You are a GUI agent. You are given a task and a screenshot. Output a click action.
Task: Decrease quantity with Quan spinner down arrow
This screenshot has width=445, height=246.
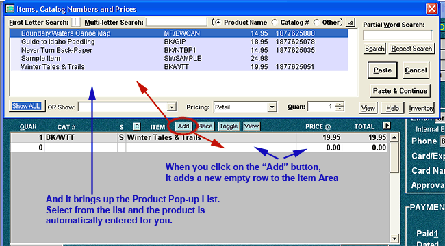(340, 109)
